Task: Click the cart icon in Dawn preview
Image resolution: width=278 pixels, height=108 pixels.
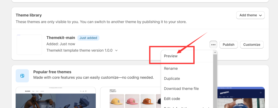Action: click(x=86, y=91)
